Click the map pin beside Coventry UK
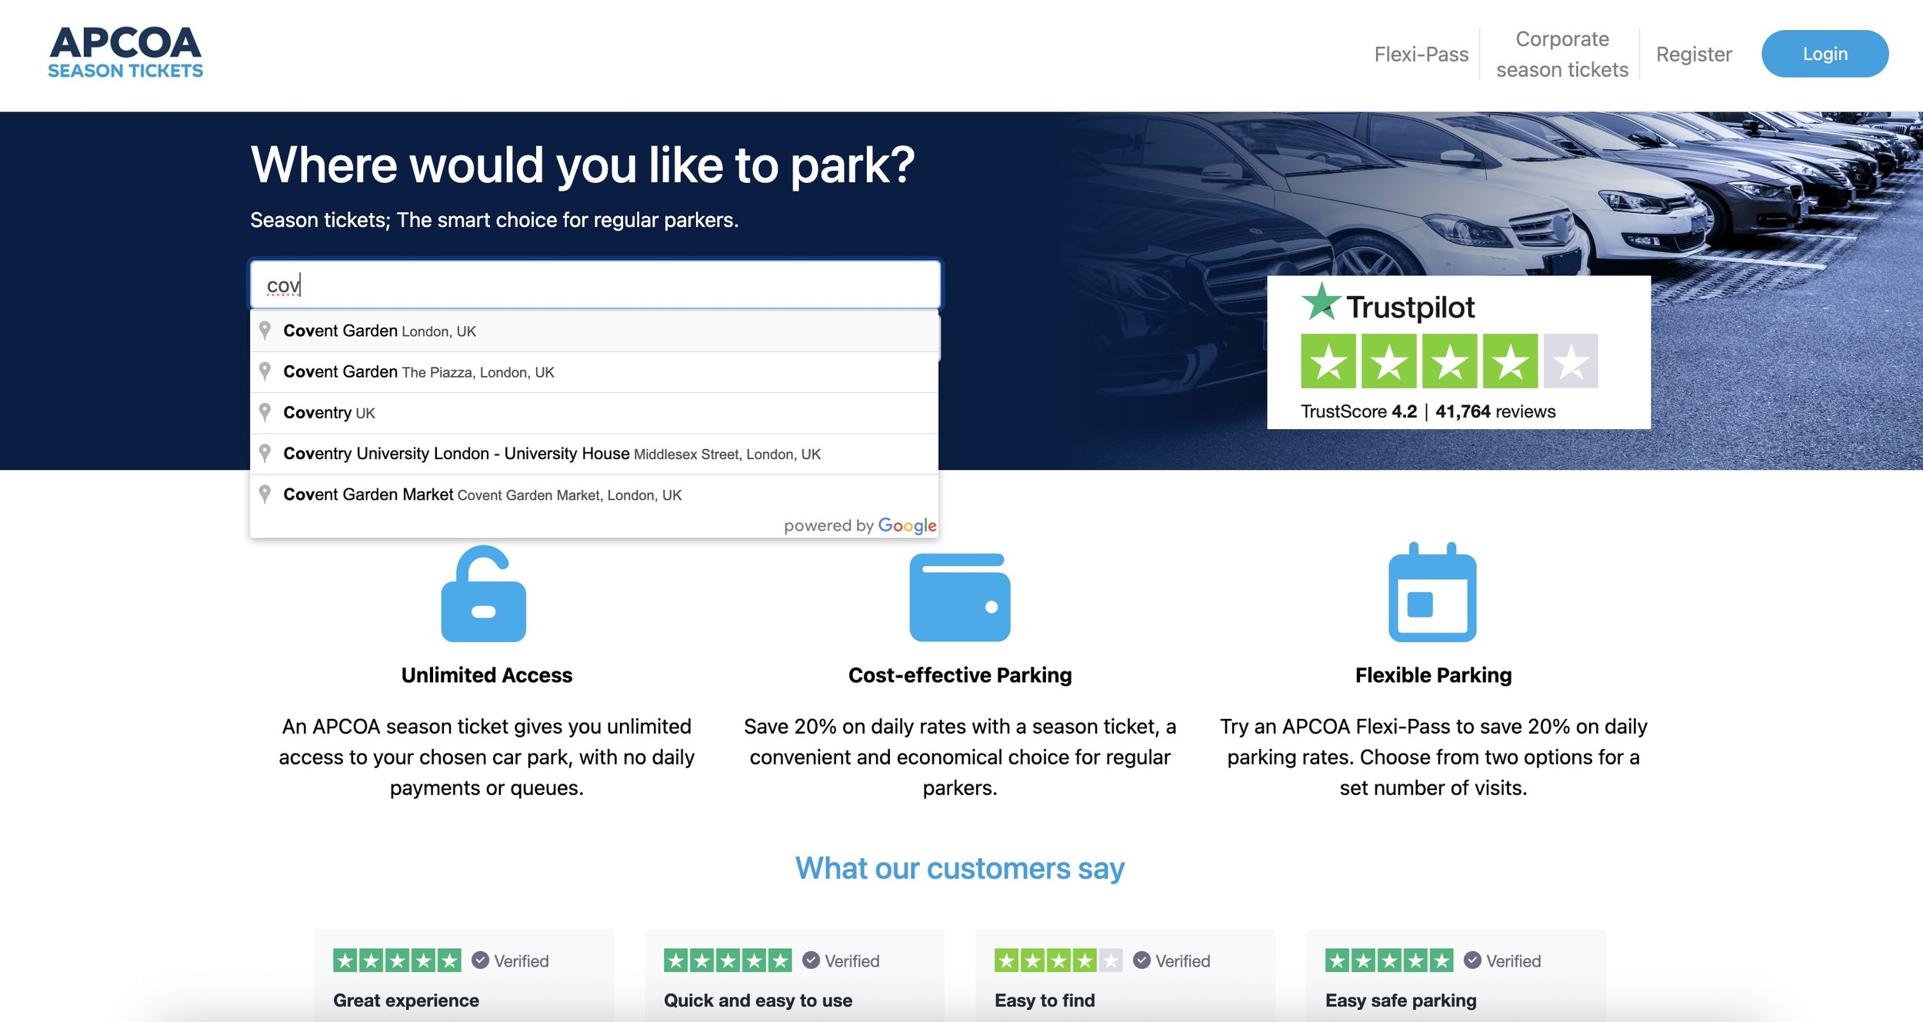1923x1022 pixels. (x=265, y=413)
